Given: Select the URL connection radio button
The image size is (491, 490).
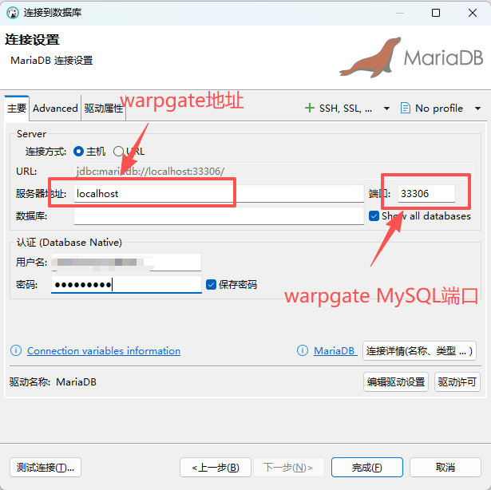Looking at the screenshot, I should pyautogui.click(x=118, y=152).
